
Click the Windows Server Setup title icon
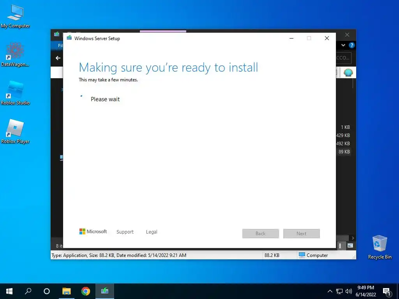coord(69,38)
